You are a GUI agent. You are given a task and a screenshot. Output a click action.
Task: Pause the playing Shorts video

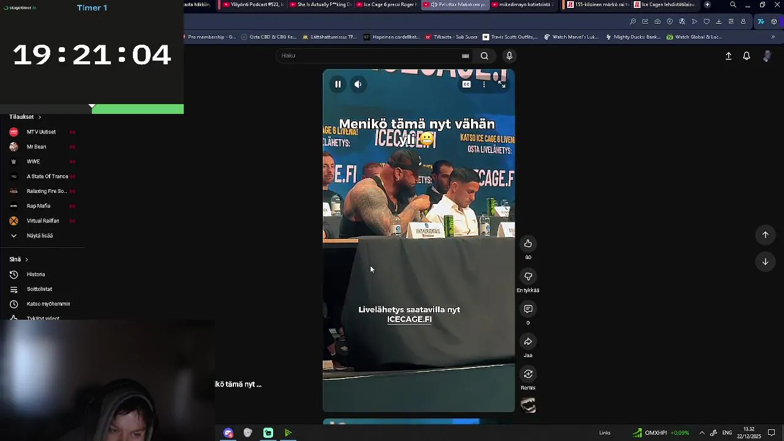click(x=337, y=85)
